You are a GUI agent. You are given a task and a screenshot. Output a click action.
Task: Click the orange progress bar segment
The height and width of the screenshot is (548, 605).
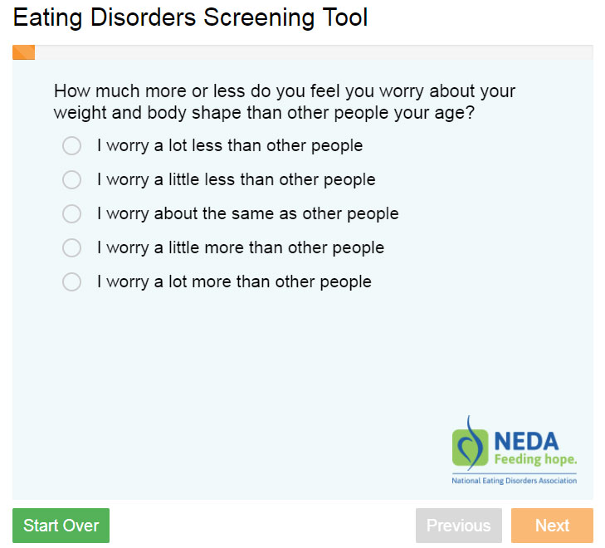pyautogui.click(x=23, y=52)
